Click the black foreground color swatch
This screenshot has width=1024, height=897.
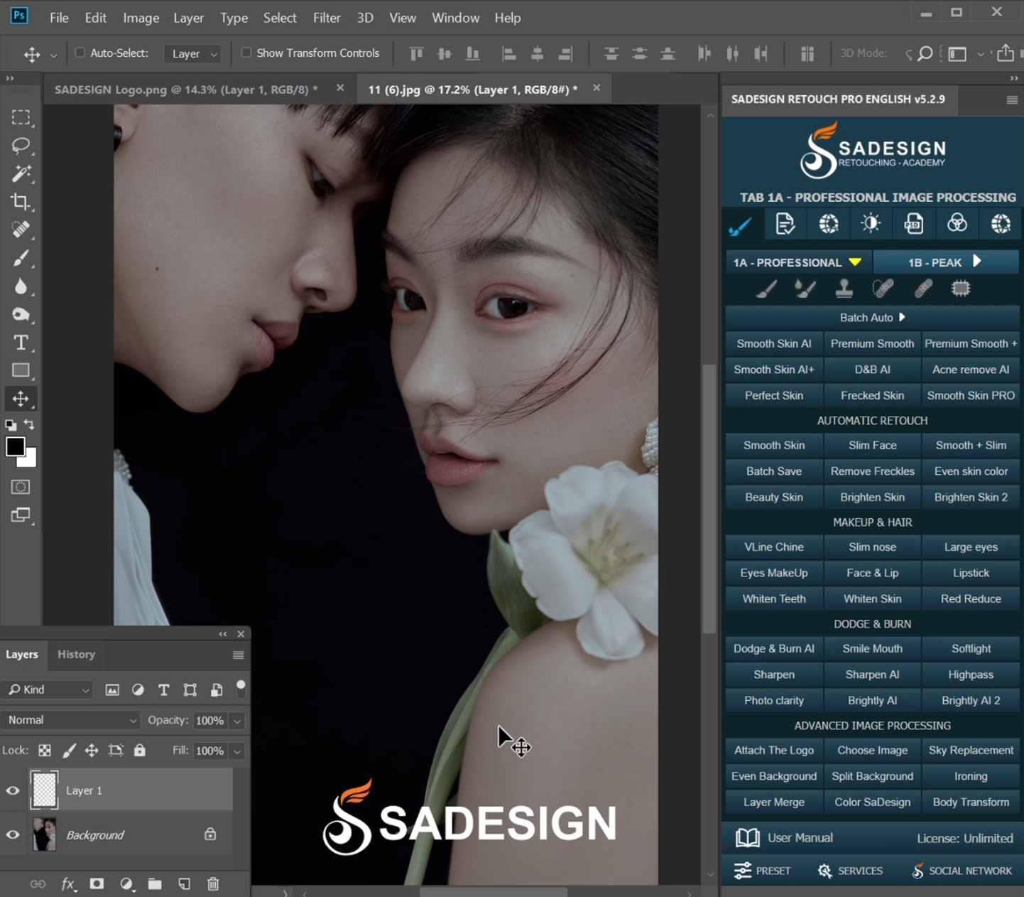(x=15, y=446)
